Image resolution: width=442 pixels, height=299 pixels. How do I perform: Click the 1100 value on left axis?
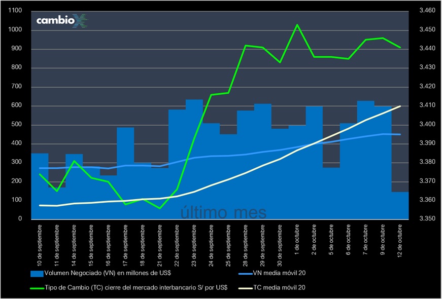15,11
